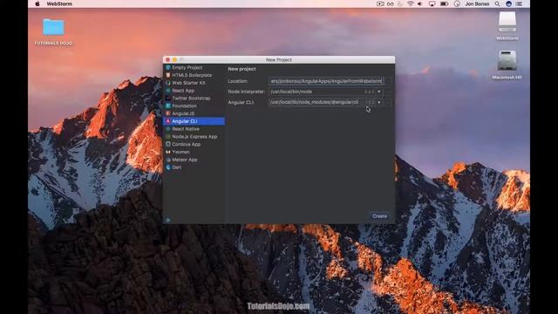Click volume icon in menu bar
Screen dimensions: 558x314
tap(420, 3)
